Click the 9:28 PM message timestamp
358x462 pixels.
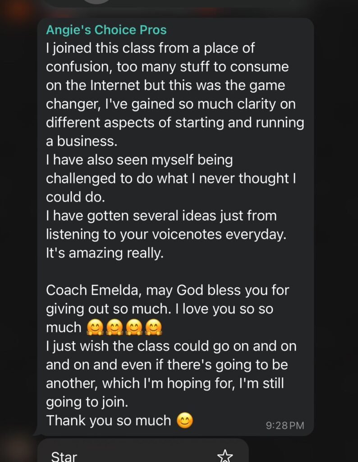(x=285, y=425)
